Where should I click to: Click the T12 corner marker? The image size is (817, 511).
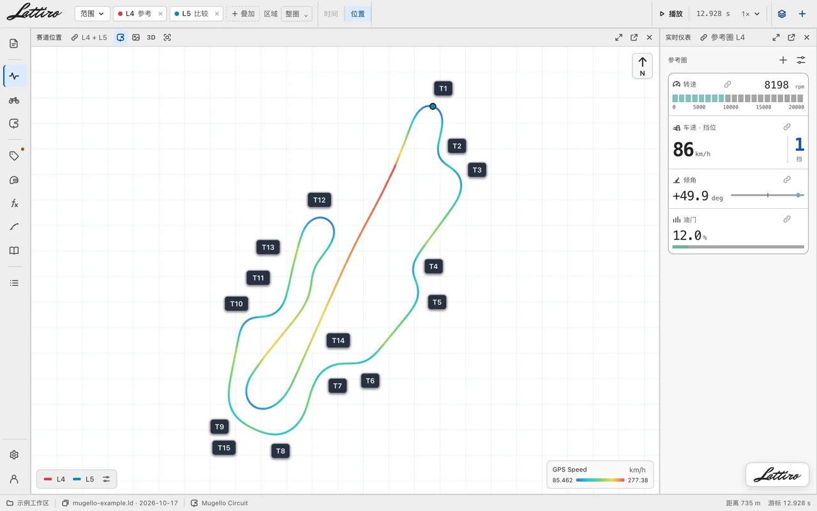(319, 200)
